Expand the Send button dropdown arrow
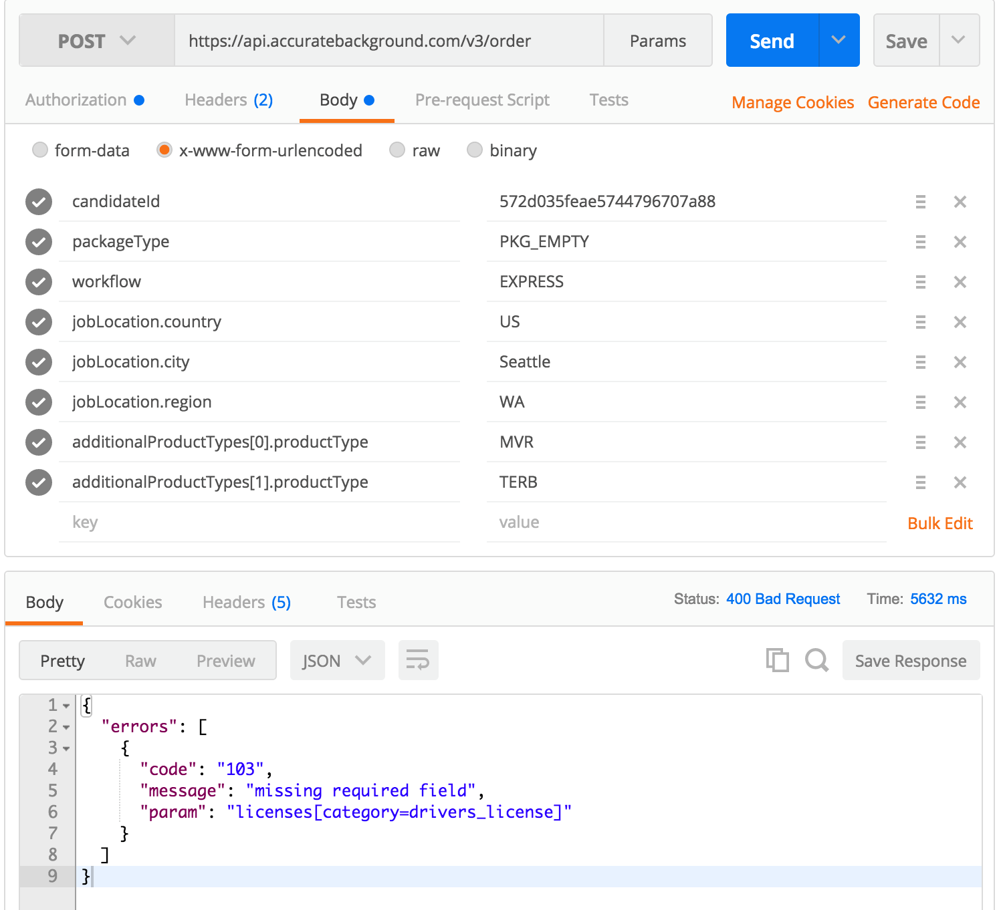999x910 pixels. 839,40
